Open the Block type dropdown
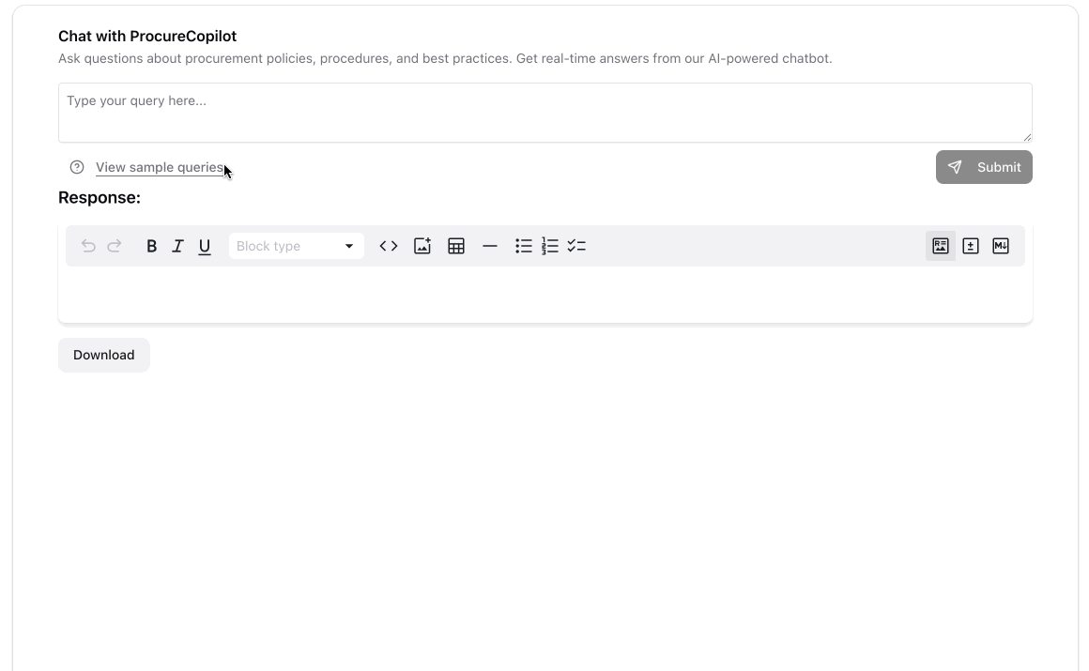1089x671 pixels. pyautogui.click(x=286, y=246)
